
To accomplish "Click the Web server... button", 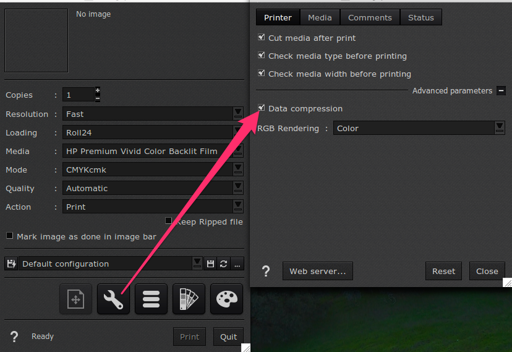I will coord(317,271).
